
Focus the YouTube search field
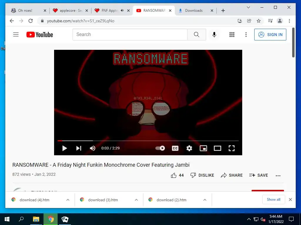(130, 35)
